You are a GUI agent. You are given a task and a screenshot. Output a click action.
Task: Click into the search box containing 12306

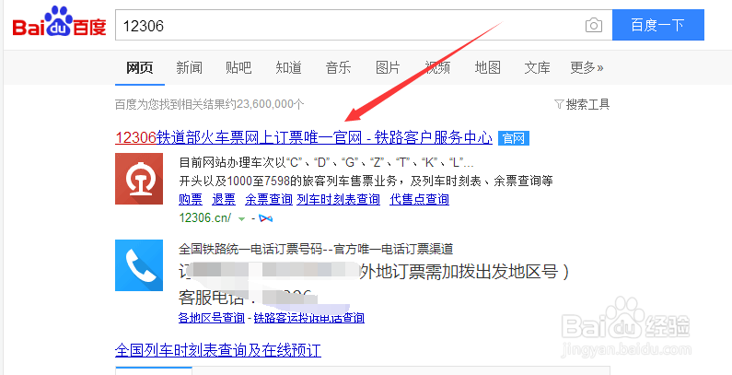coord(350,25)
